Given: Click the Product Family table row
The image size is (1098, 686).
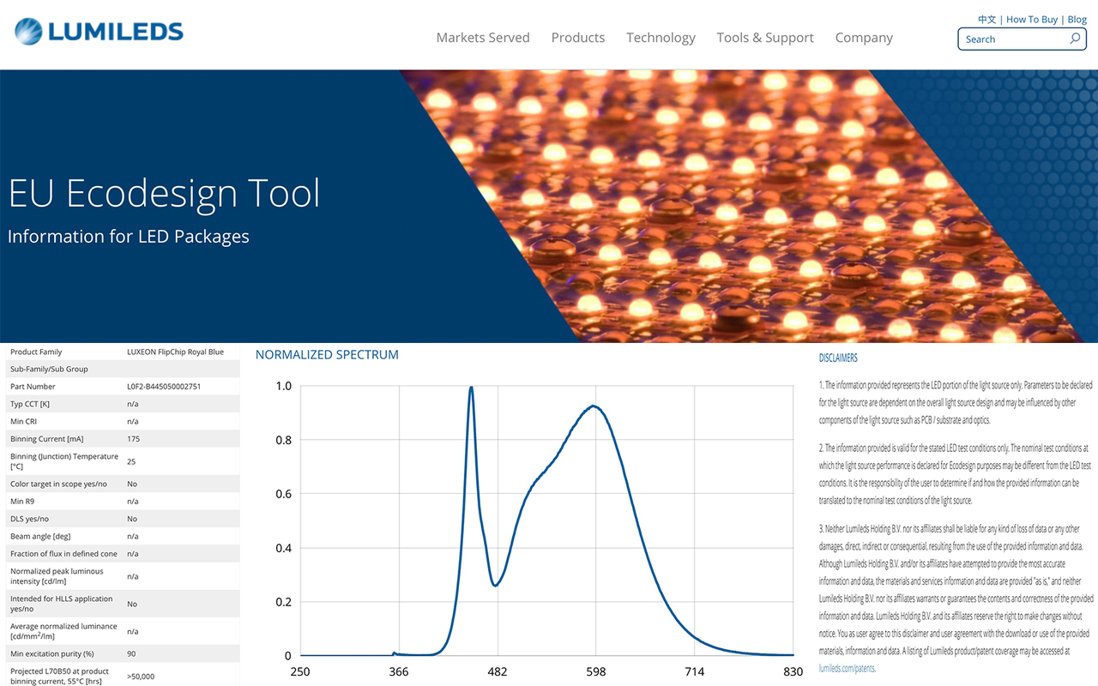Looking at the screenshot, I should click(x=120, y=352).
